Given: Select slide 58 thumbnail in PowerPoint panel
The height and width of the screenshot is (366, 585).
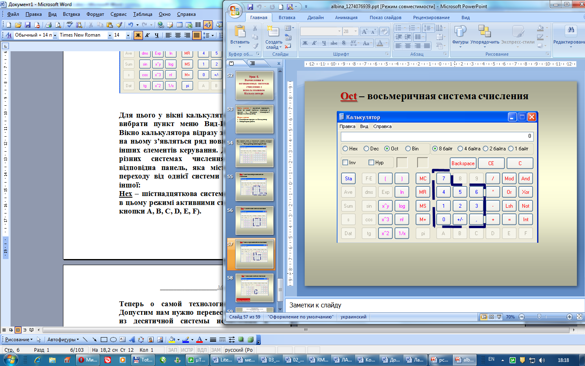Looking at the screenshot, I should (x=254, y=288).
